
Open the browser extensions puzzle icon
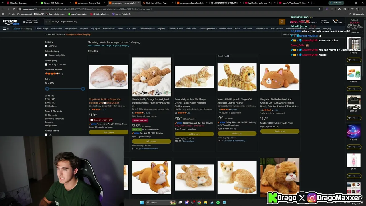tap(332, 9)
